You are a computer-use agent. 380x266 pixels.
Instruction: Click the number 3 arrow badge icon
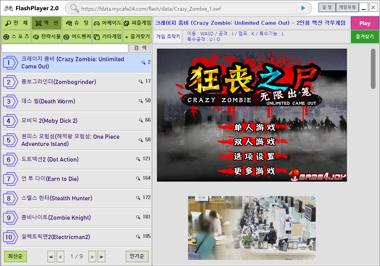click(x=10, y=101)
